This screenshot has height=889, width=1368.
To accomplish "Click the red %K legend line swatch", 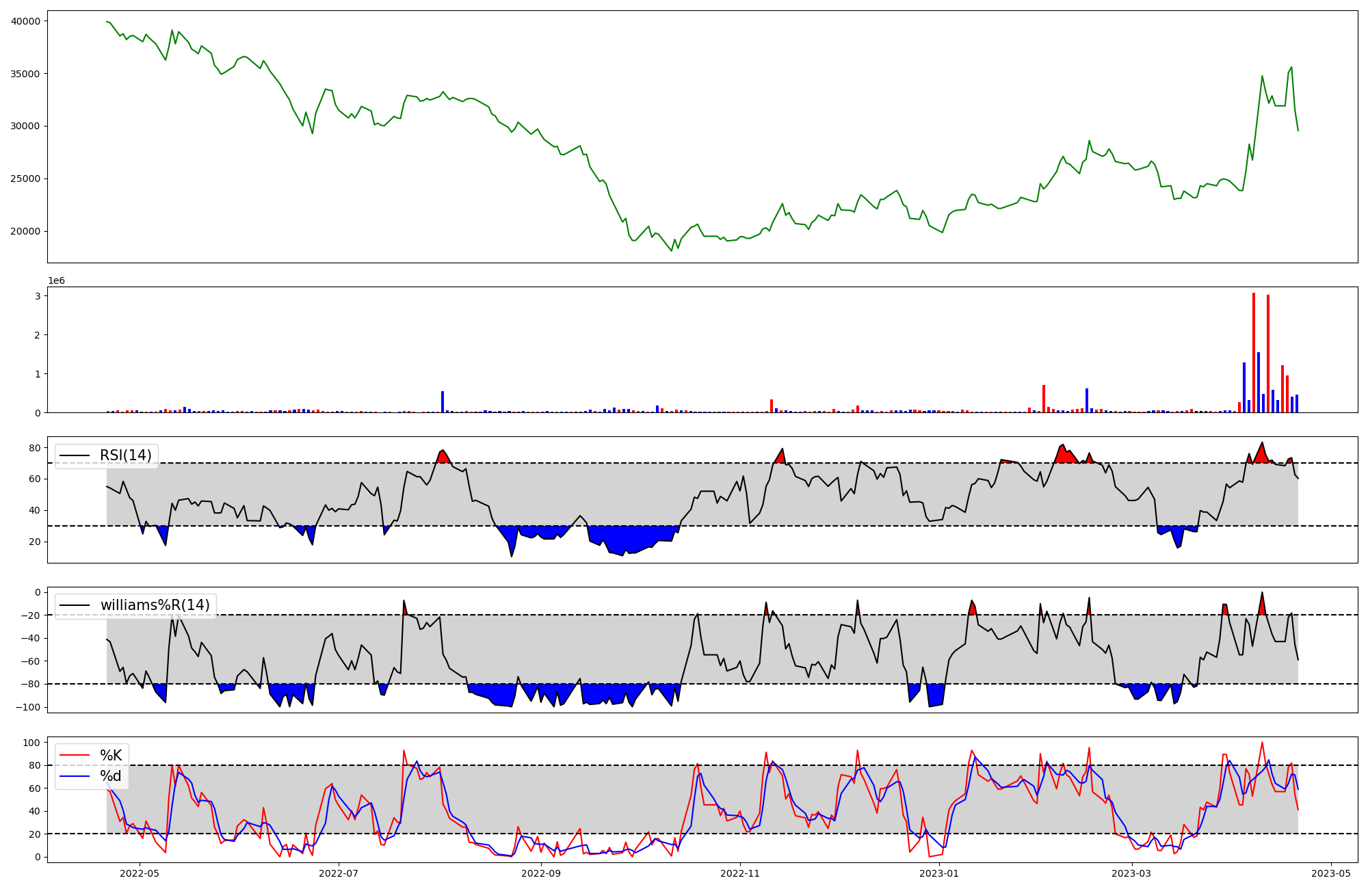I will pos(75,755).
